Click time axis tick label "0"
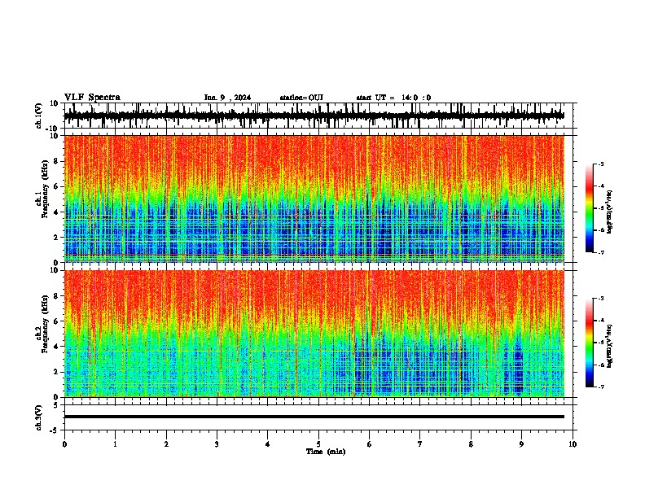 point(64,444)
